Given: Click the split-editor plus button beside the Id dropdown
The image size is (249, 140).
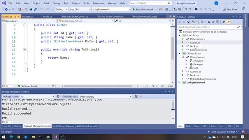Looking at the screenshot, I should tap(173, 21).
